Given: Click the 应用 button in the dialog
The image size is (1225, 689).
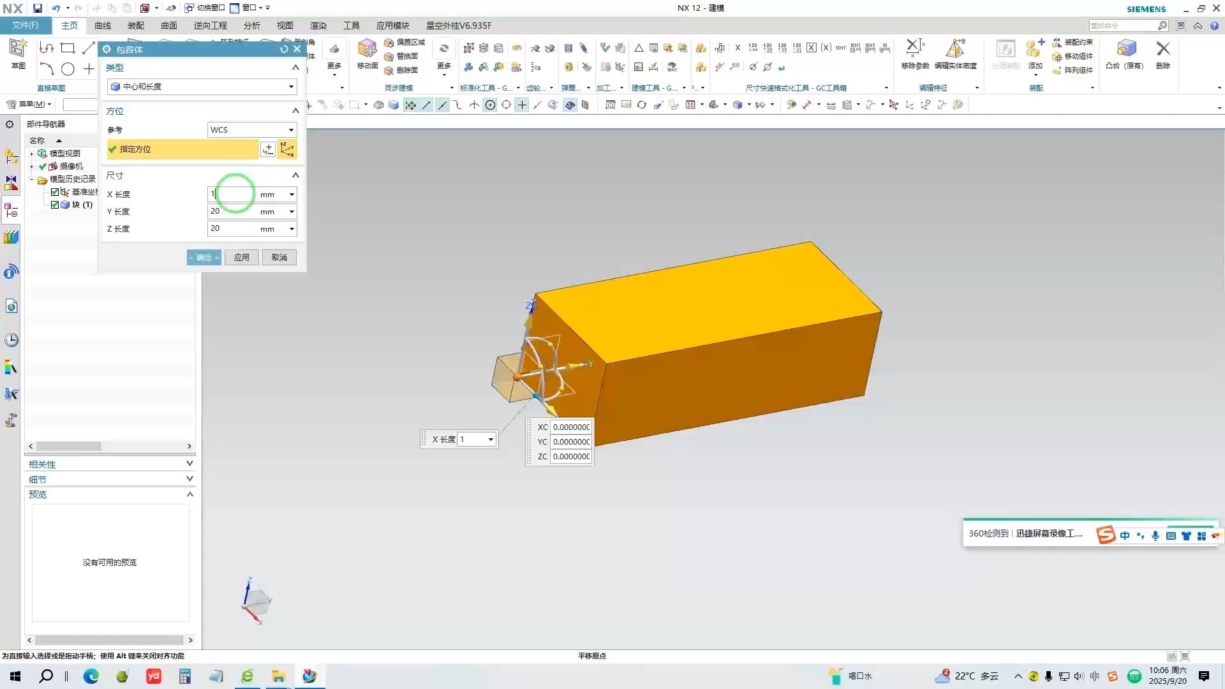Looking at the screenshot, I should tap(241, 257).
